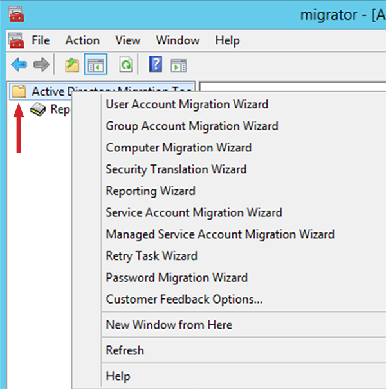Image resolution: width=386 pixels, height=389 pixels.
Task: Click the Refresh toolbar icon
Action: coord(126,64)
